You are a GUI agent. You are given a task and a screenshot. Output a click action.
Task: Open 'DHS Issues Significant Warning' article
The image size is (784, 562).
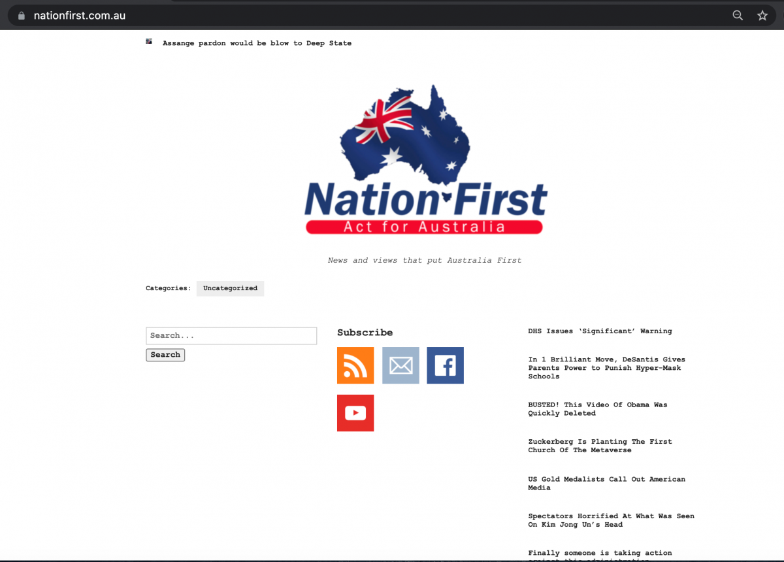pos(600,331)
